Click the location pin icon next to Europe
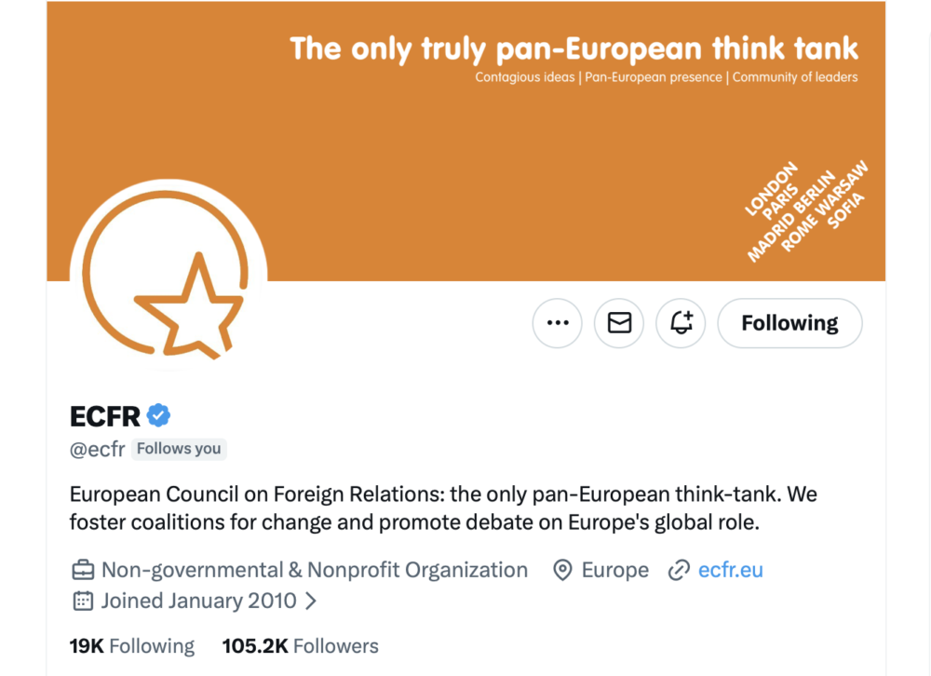 coord(562,570)
